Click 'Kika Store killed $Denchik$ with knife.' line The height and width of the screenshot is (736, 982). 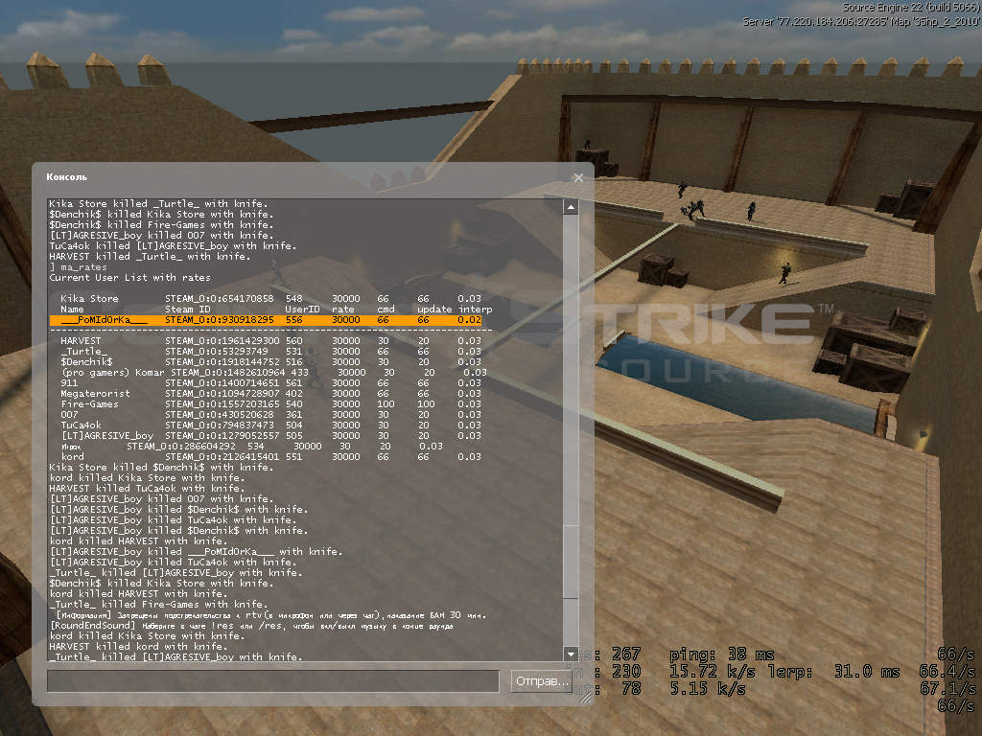point(161,467)
